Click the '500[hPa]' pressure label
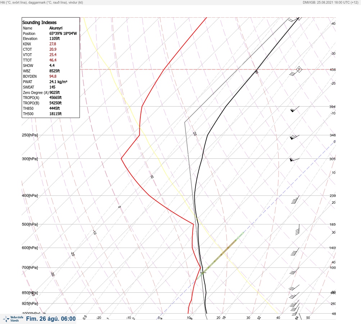361x324 pixels. tap(30, 224)
